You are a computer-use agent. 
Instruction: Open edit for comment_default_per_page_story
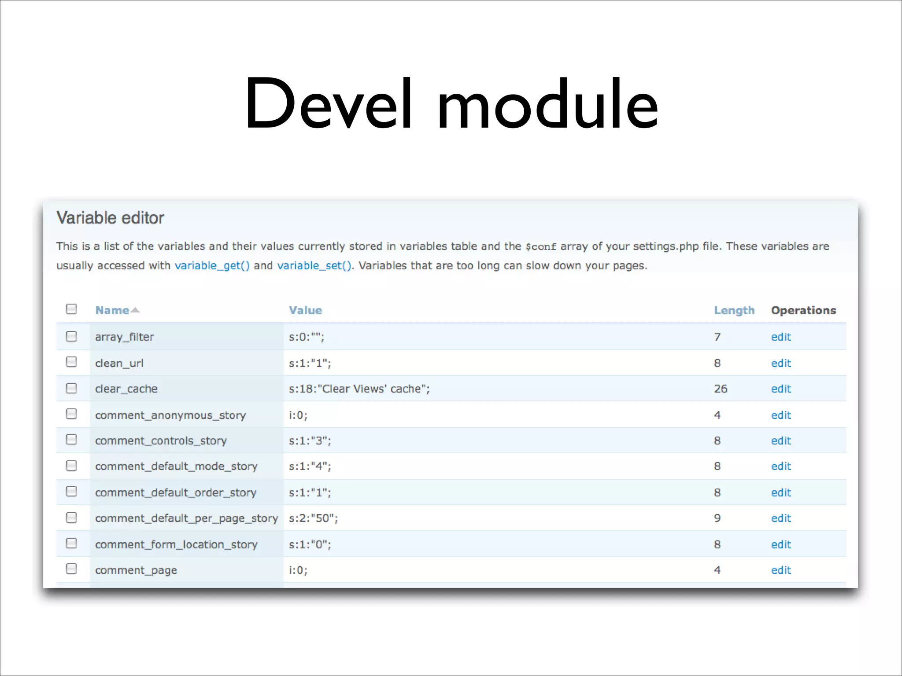click(x=781, y=518)
